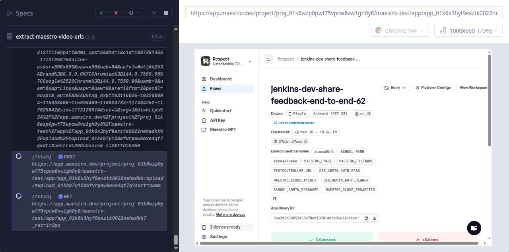Open Dashboard in the sidebar

pyautogui.click(x=221, y=79)
